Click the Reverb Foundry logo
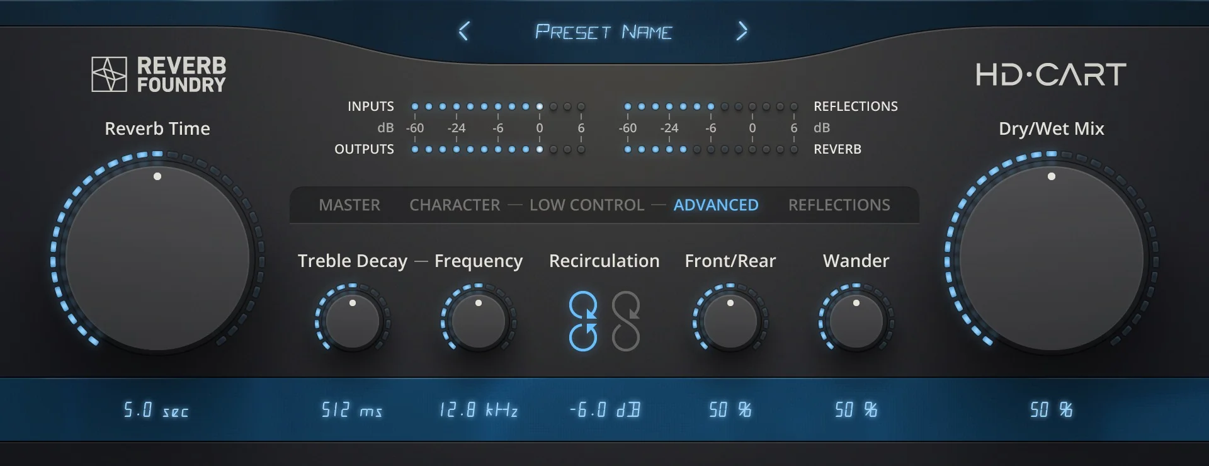The width and height of the screenshot is (1209, 466). coord(159,74)
